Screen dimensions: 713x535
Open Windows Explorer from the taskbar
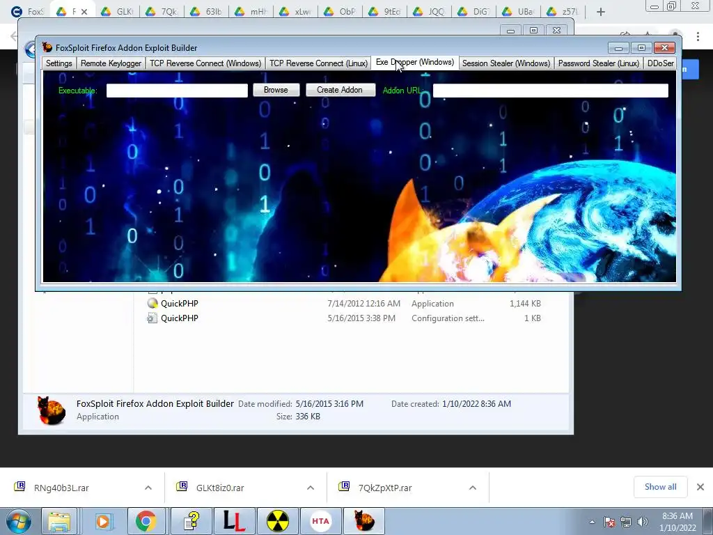(59, 521)
